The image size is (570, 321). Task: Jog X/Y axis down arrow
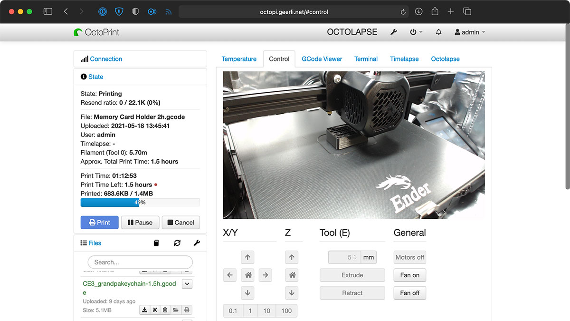pos(247,293)
